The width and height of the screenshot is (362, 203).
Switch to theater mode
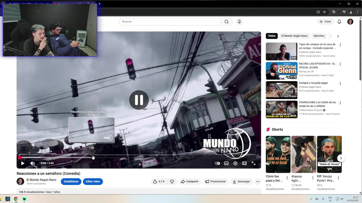click(x=244, y=163)
